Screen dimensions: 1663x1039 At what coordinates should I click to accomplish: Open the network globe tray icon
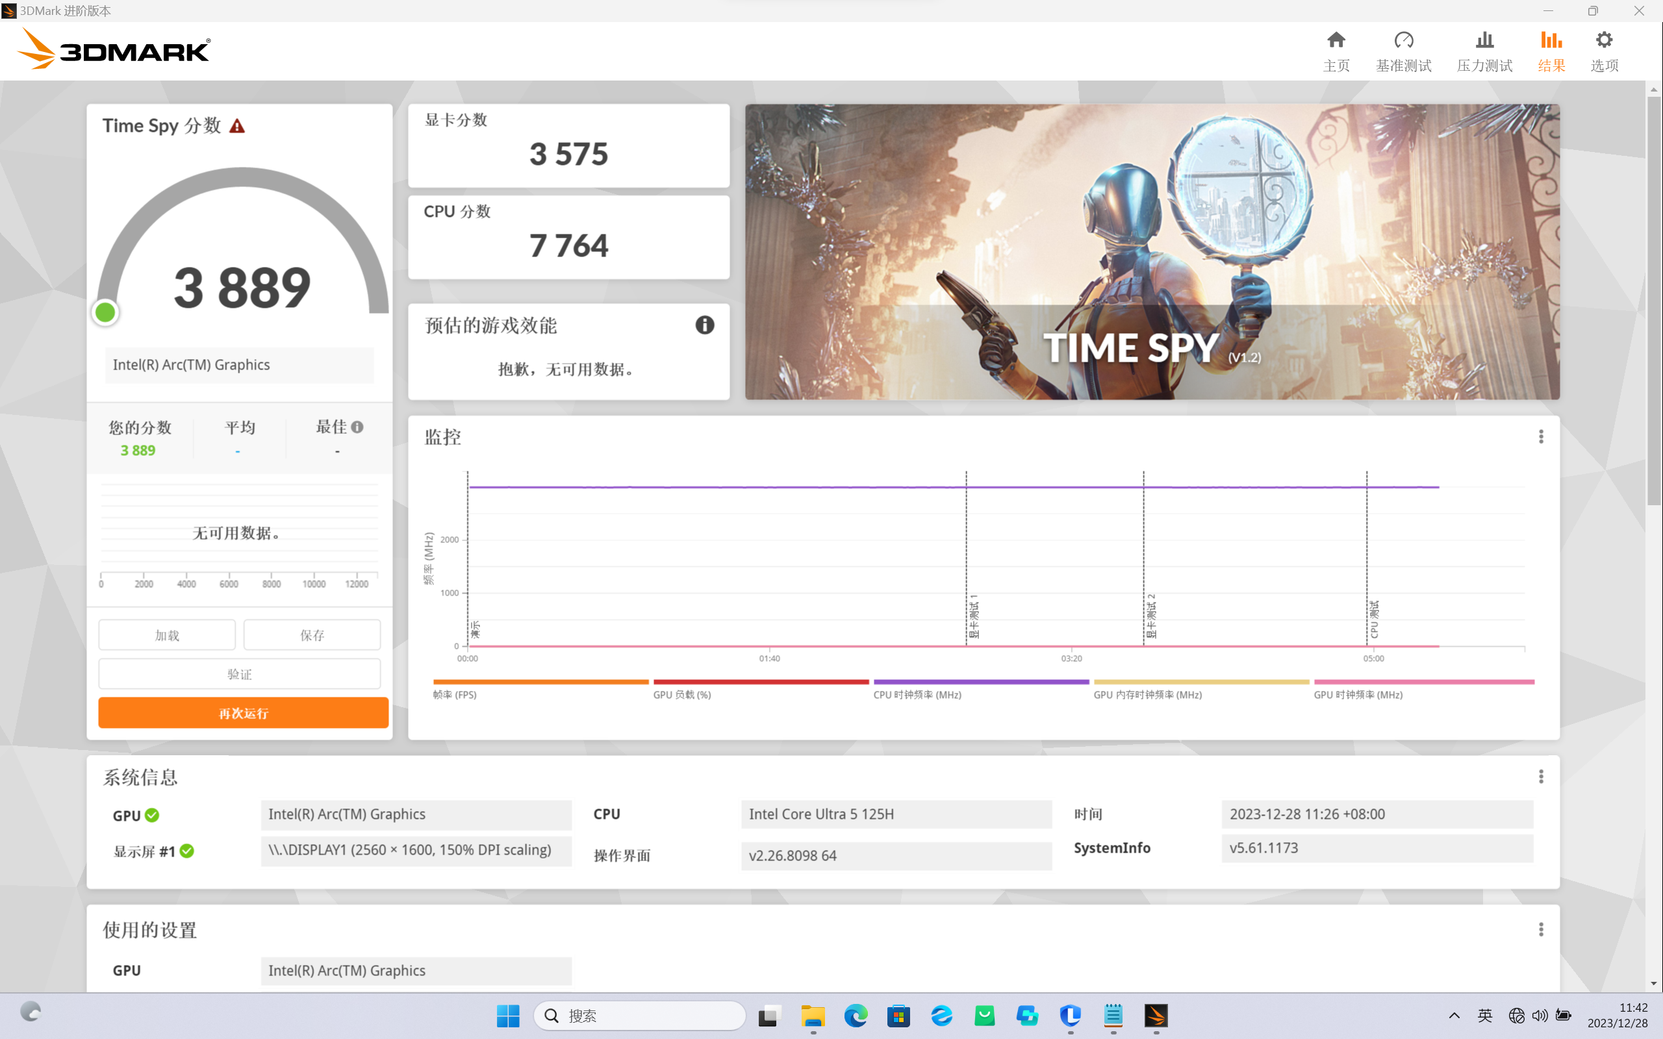click(1516, 1016)
